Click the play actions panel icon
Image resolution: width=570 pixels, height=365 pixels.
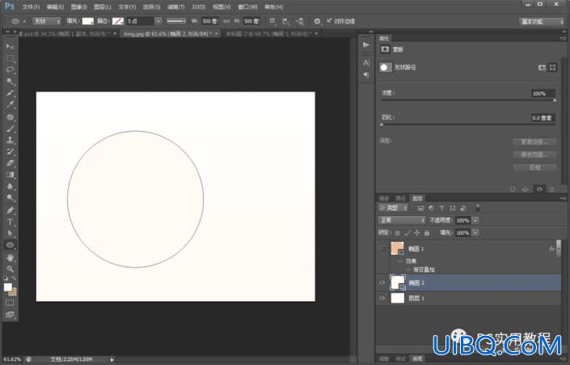coord(366,45)
